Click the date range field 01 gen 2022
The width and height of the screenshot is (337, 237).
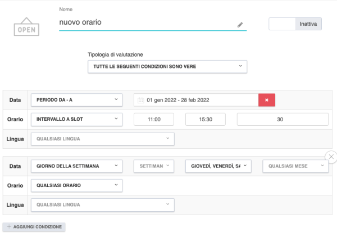(196, 100)
